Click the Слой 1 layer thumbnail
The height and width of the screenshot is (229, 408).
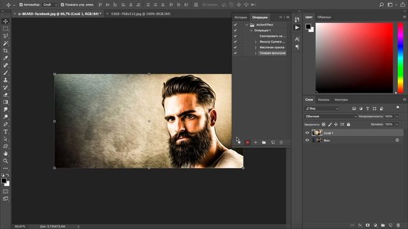(x=317, y=133)
